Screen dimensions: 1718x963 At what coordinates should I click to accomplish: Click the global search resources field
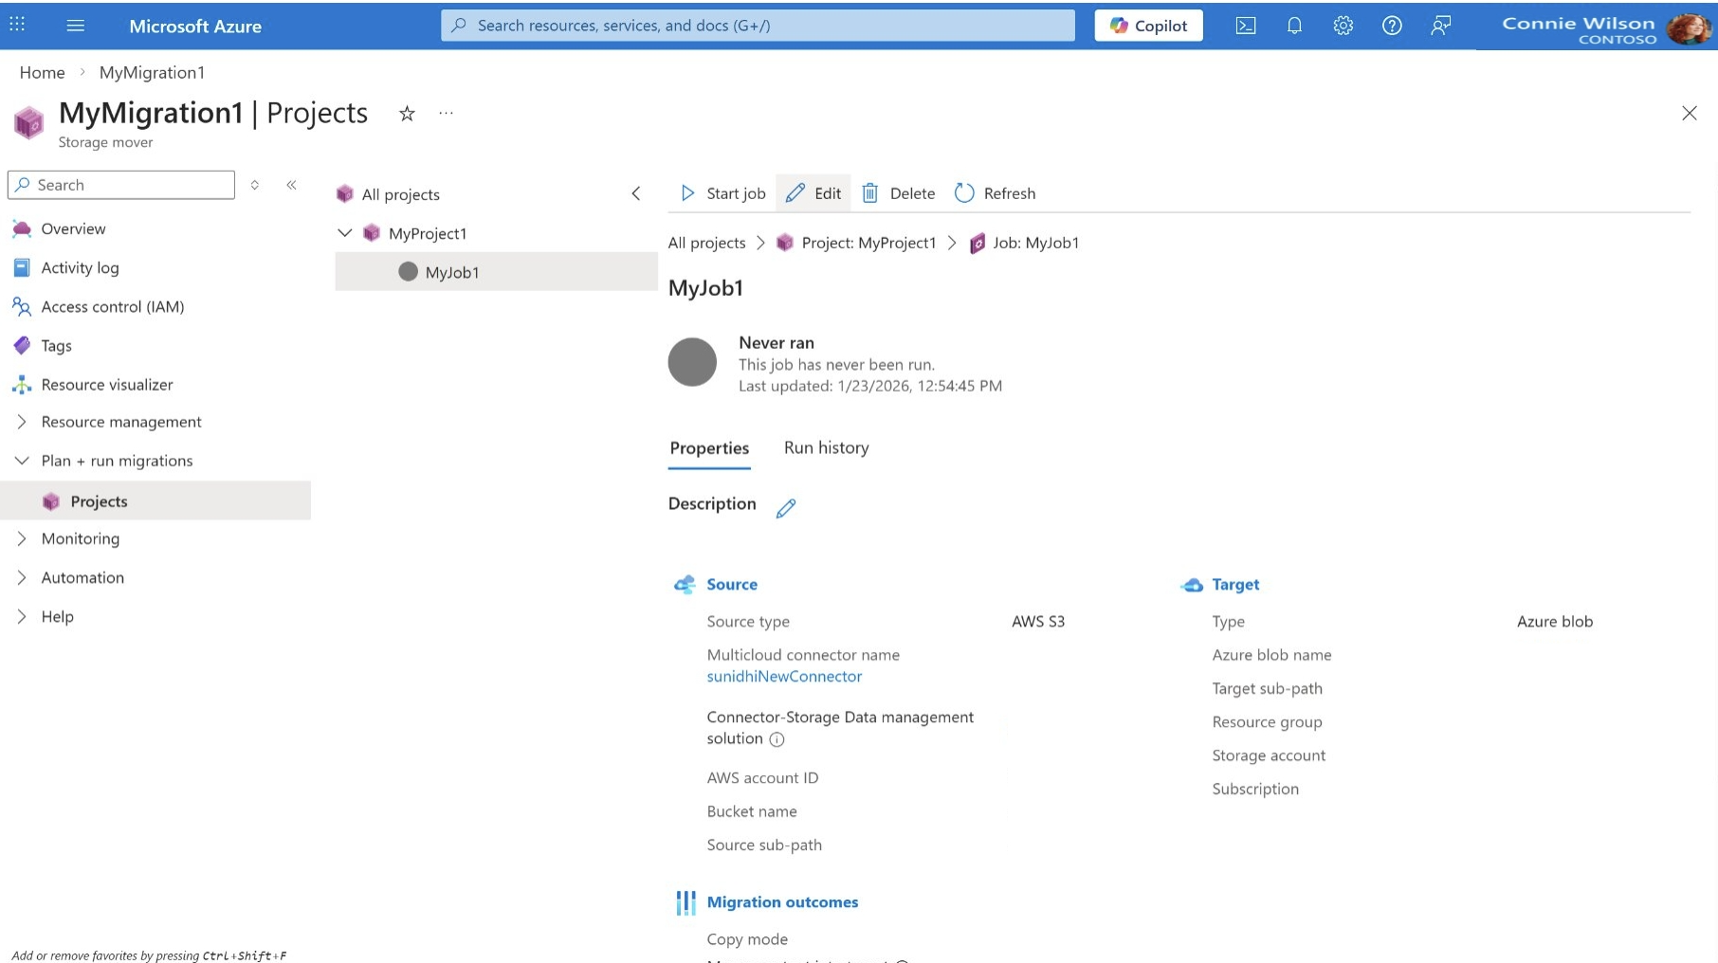tap(758, 26)
